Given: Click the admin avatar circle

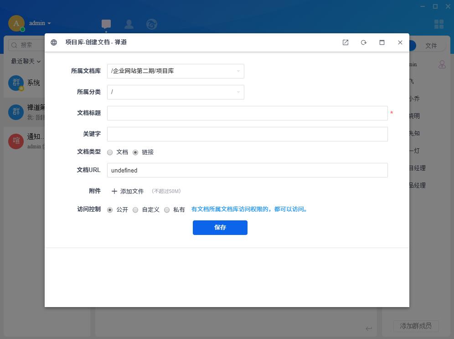Looking at the screenshot, I should (16, 23).
